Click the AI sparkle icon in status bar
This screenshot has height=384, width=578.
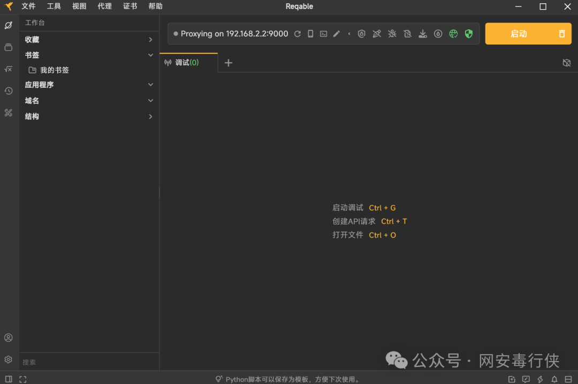coord(512,379)
